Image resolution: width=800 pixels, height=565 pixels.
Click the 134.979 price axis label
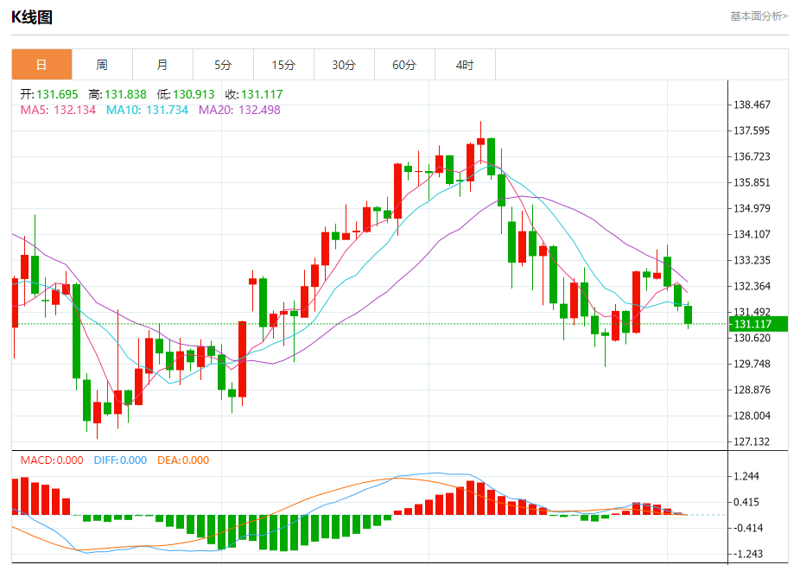point(752,208)
